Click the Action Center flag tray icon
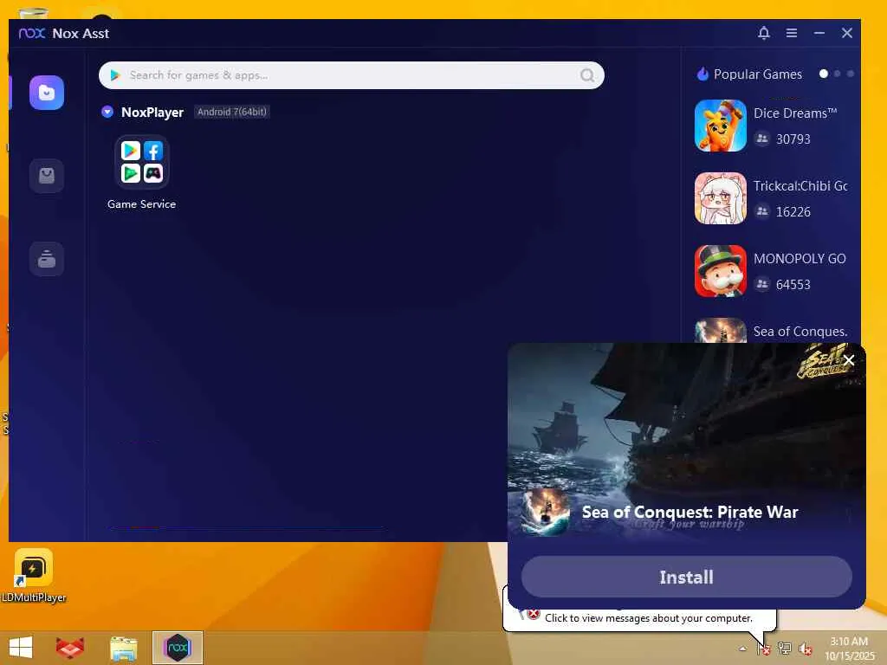 click(764, 649)
